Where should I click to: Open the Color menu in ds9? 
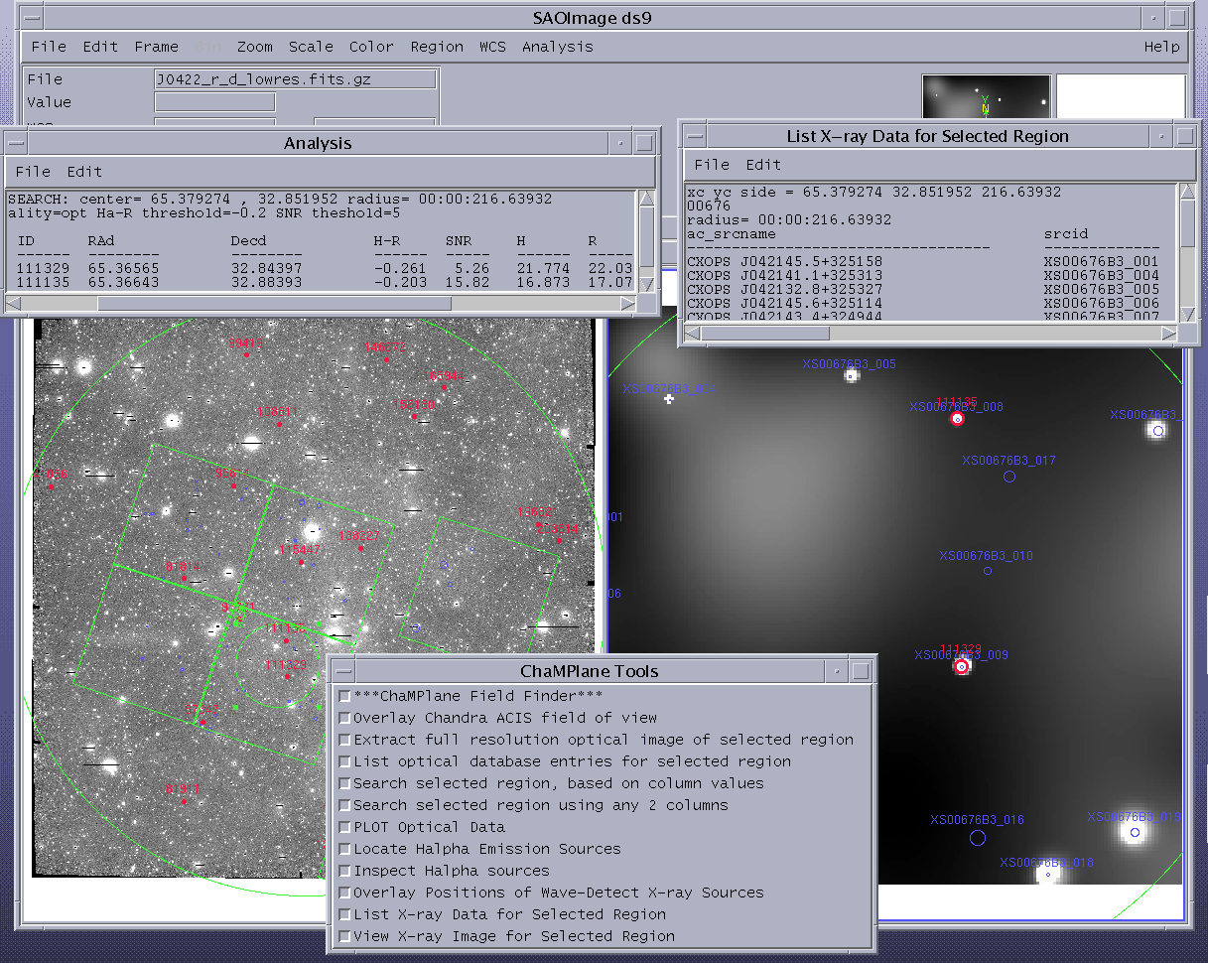point(371,47)
